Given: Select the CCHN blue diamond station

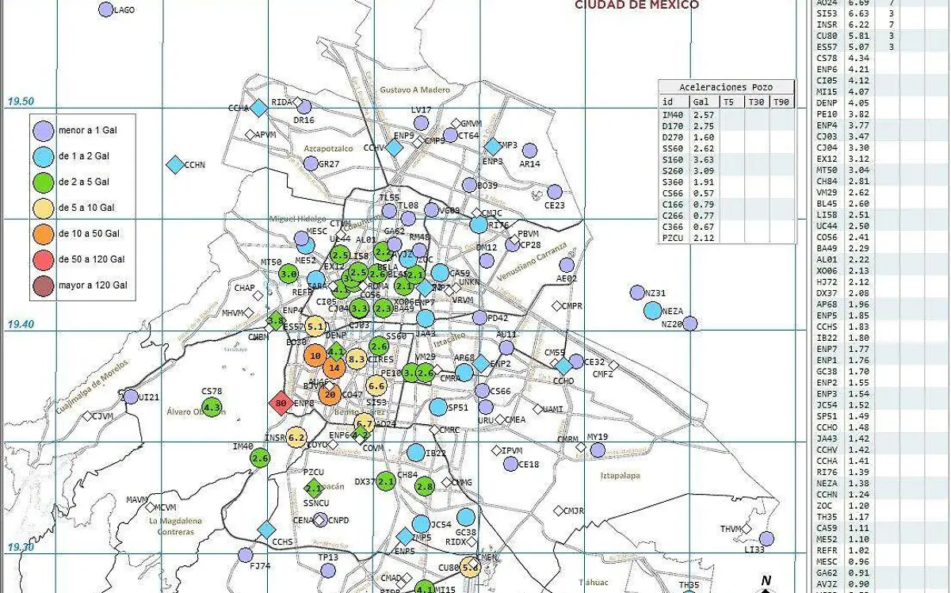Looking at the screenshot, I should [174, 165].
